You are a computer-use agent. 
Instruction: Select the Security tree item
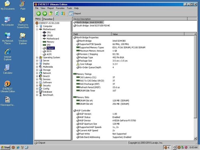click(47, 86)
